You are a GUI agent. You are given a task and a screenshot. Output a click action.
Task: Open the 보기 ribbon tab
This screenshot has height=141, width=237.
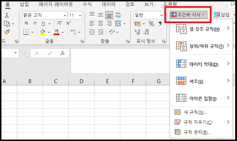click(149, 4)
